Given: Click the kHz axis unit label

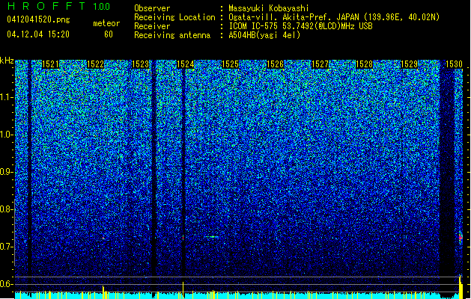Looking at the screenshot, I should click(x=7, y=61).
